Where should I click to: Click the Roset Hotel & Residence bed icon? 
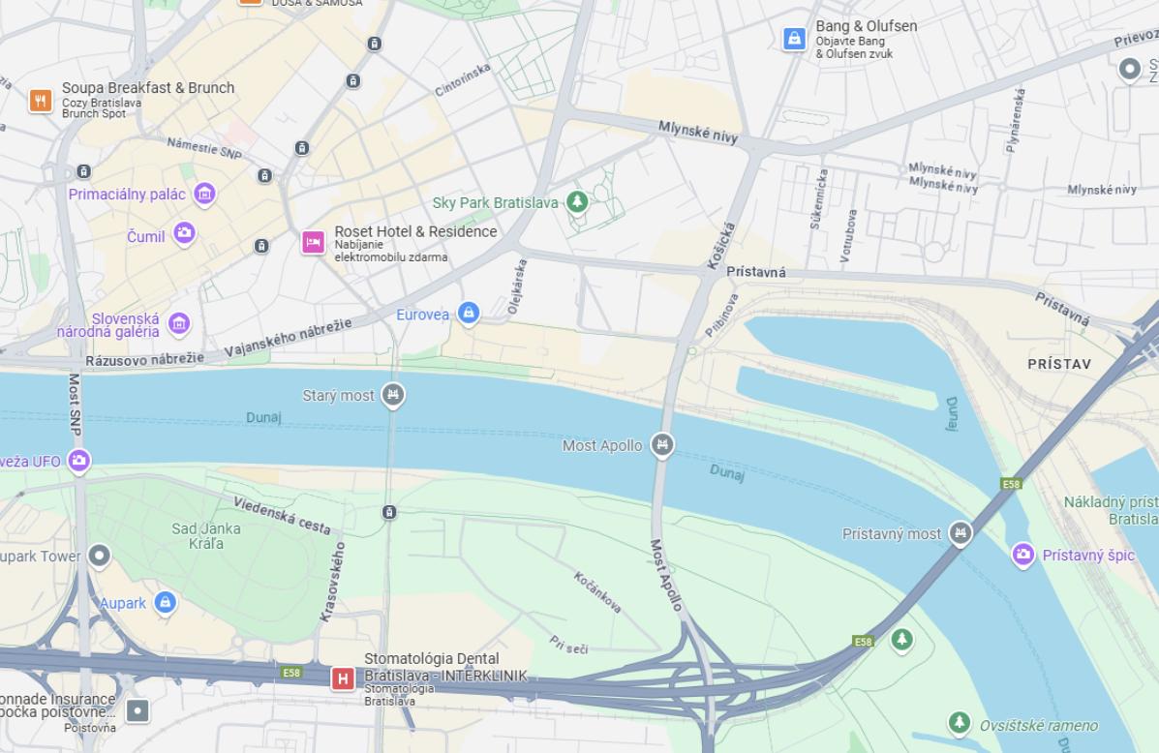[x=314, y=242]
